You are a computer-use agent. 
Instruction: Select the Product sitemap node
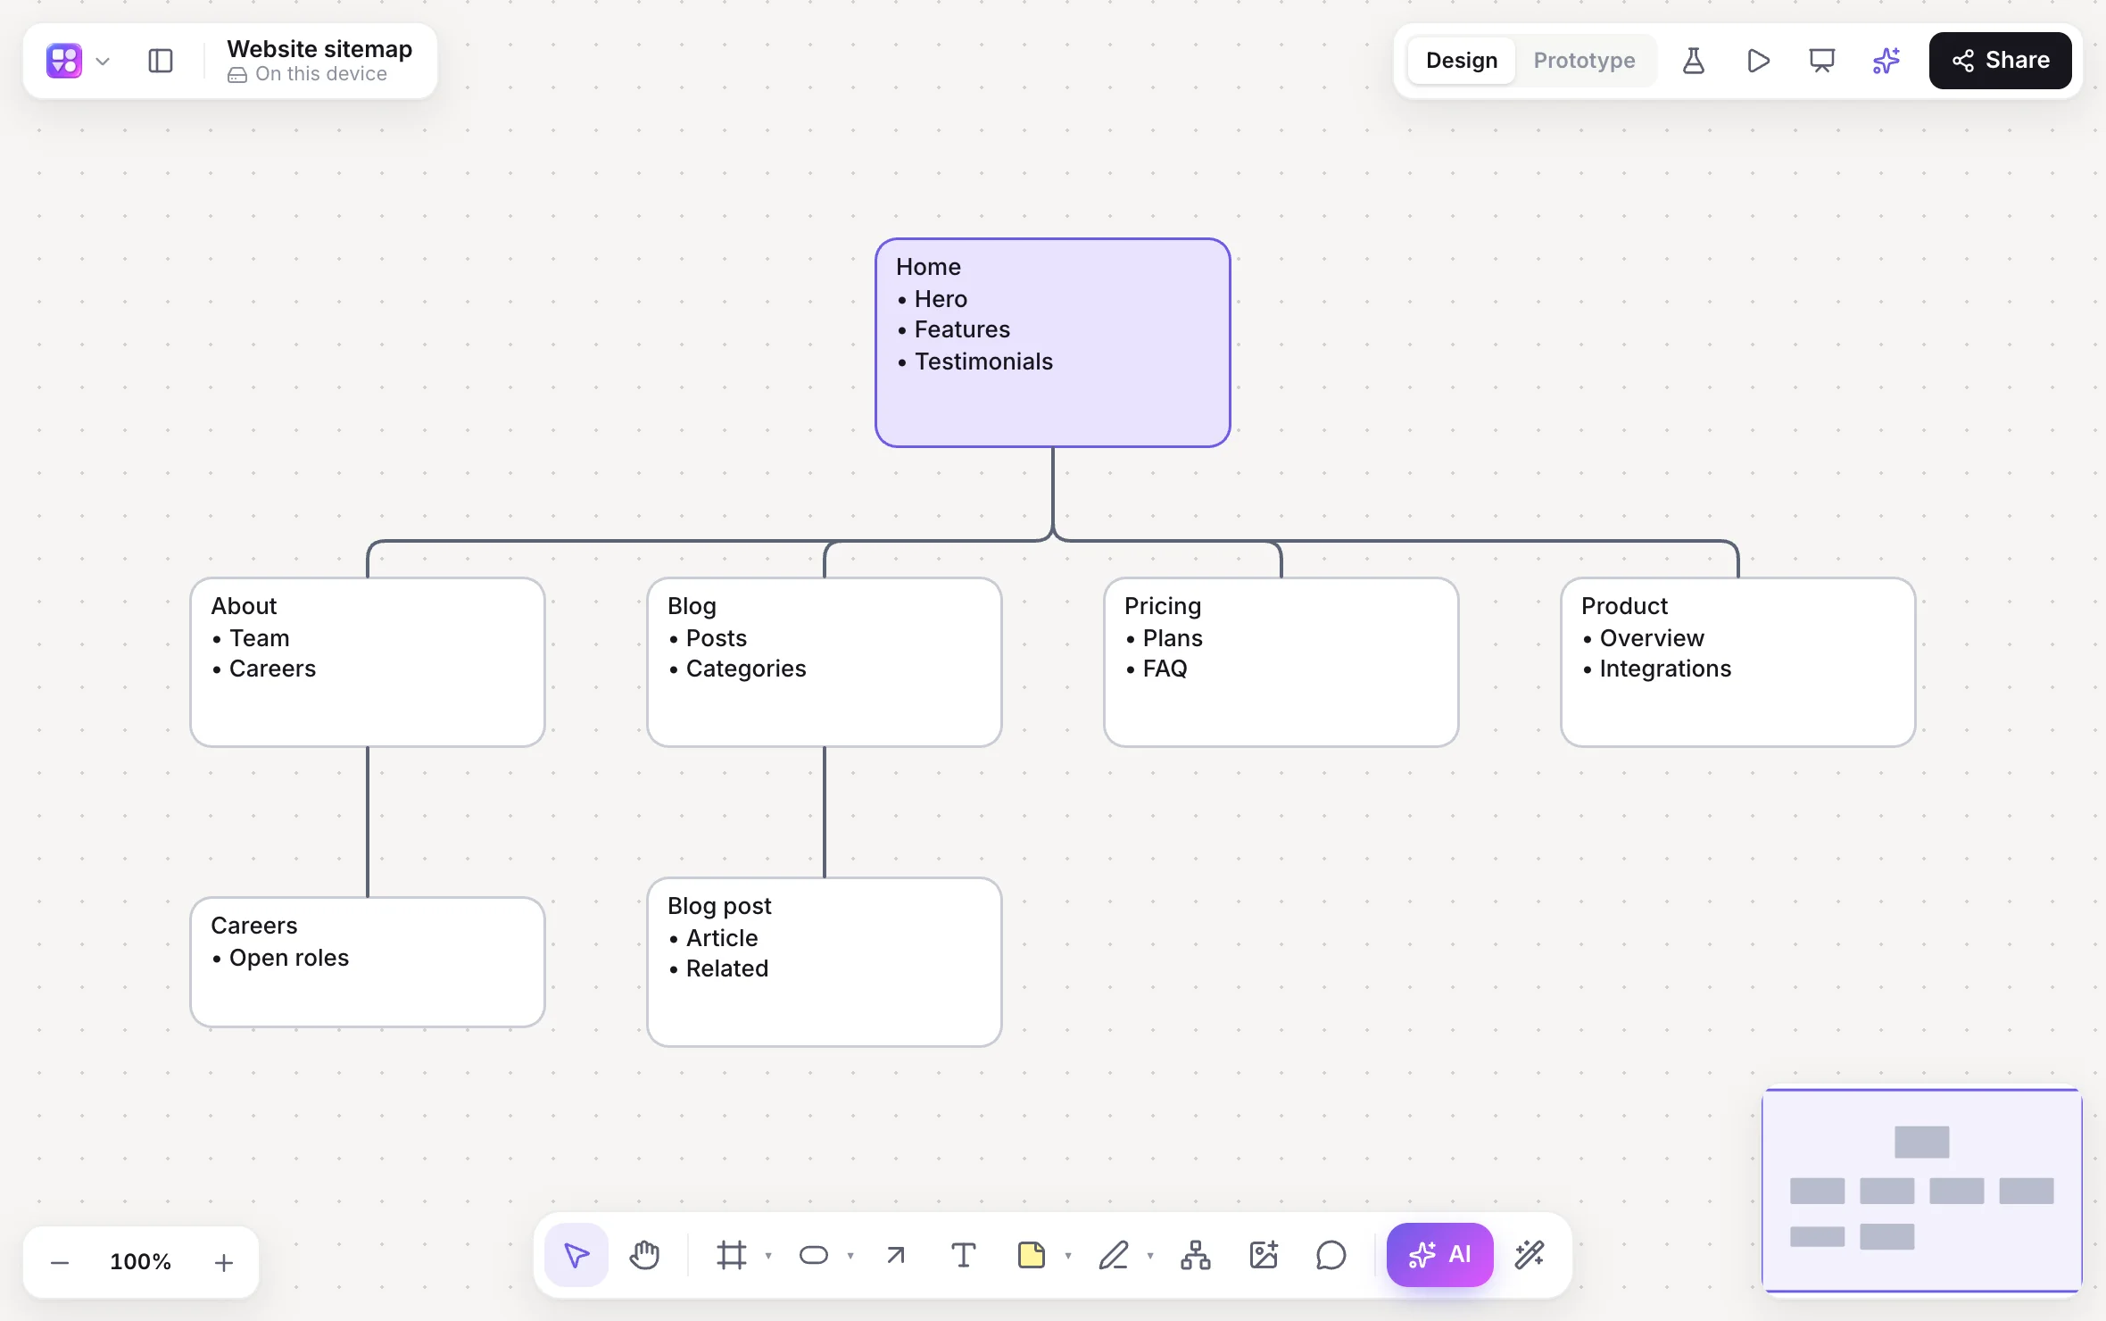click(x=1738, y=662)
